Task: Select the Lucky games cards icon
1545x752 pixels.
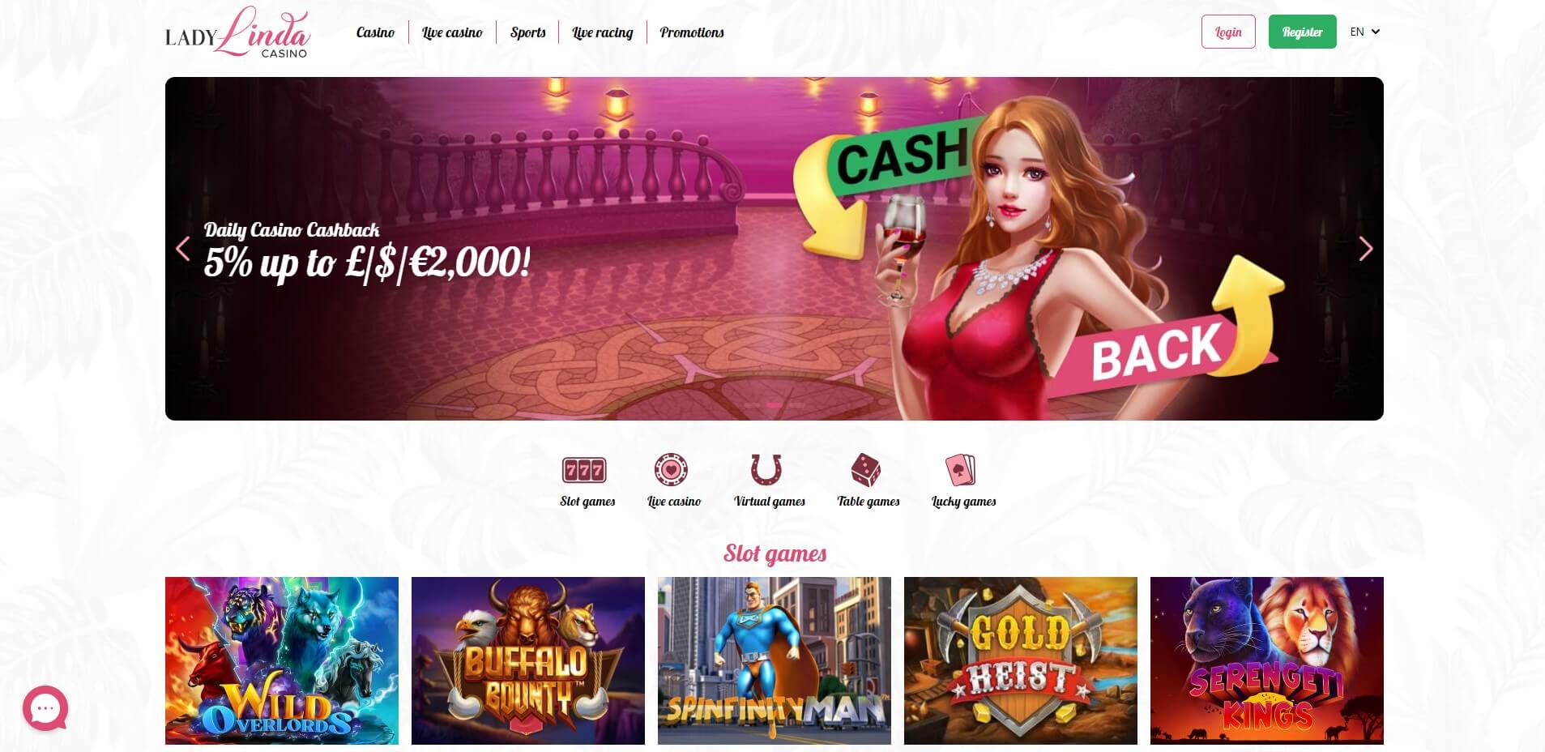Action: click(961, 470)
